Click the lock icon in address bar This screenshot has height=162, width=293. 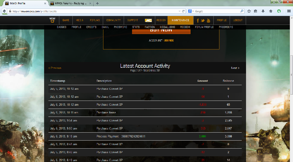[x=10, y=11]
